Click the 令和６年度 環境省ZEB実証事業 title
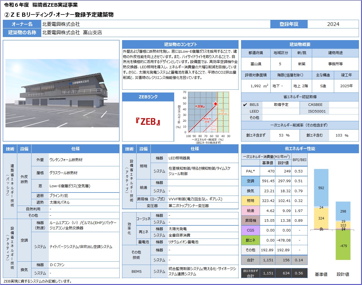Image resolution: width=362 pixels, height=285 pixels. [x=41, y=5]
